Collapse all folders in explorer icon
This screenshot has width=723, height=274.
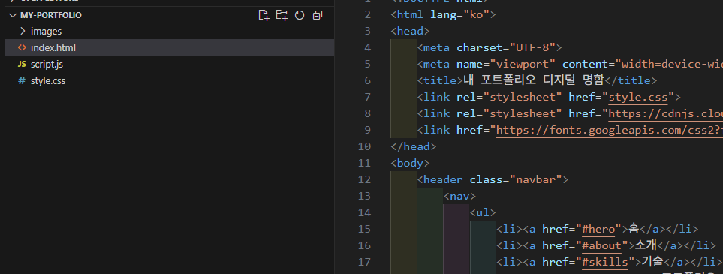[318, 15]
